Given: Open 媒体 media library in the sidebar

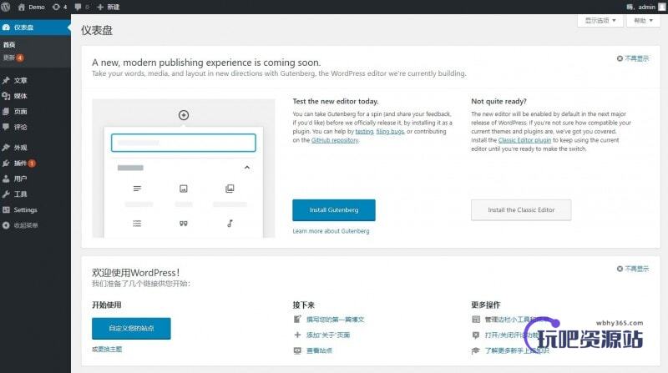Looking at the screenshot, I should click(35, 96).
